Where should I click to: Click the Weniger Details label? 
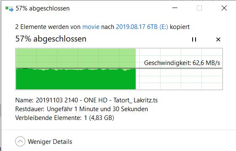coord(50,142)
